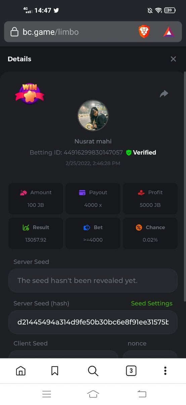
Task: Tap the Betting ID number text
Action: (x=93, y=153)
